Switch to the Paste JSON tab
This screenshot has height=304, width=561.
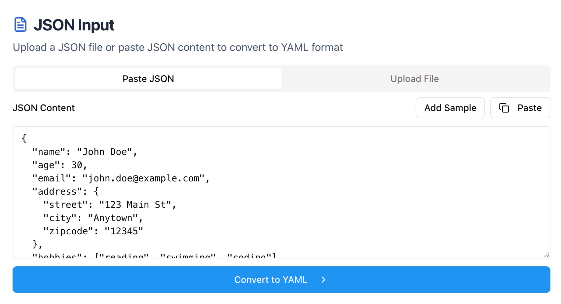148,79
